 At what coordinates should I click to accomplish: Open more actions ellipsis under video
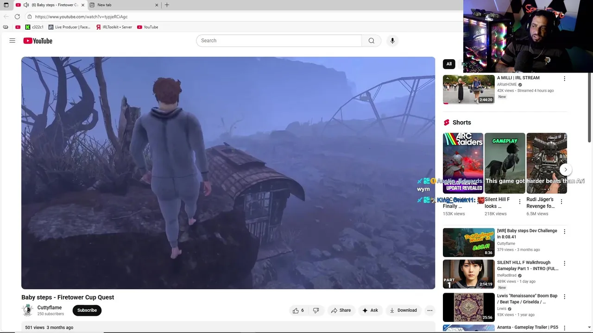(430, 310)
